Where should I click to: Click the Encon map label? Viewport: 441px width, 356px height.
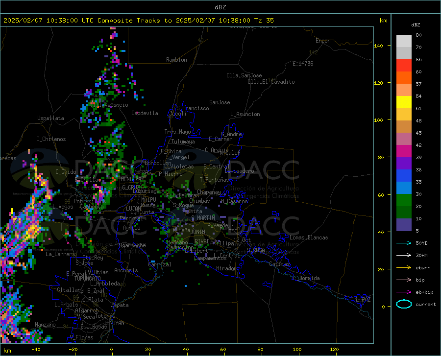323,41
